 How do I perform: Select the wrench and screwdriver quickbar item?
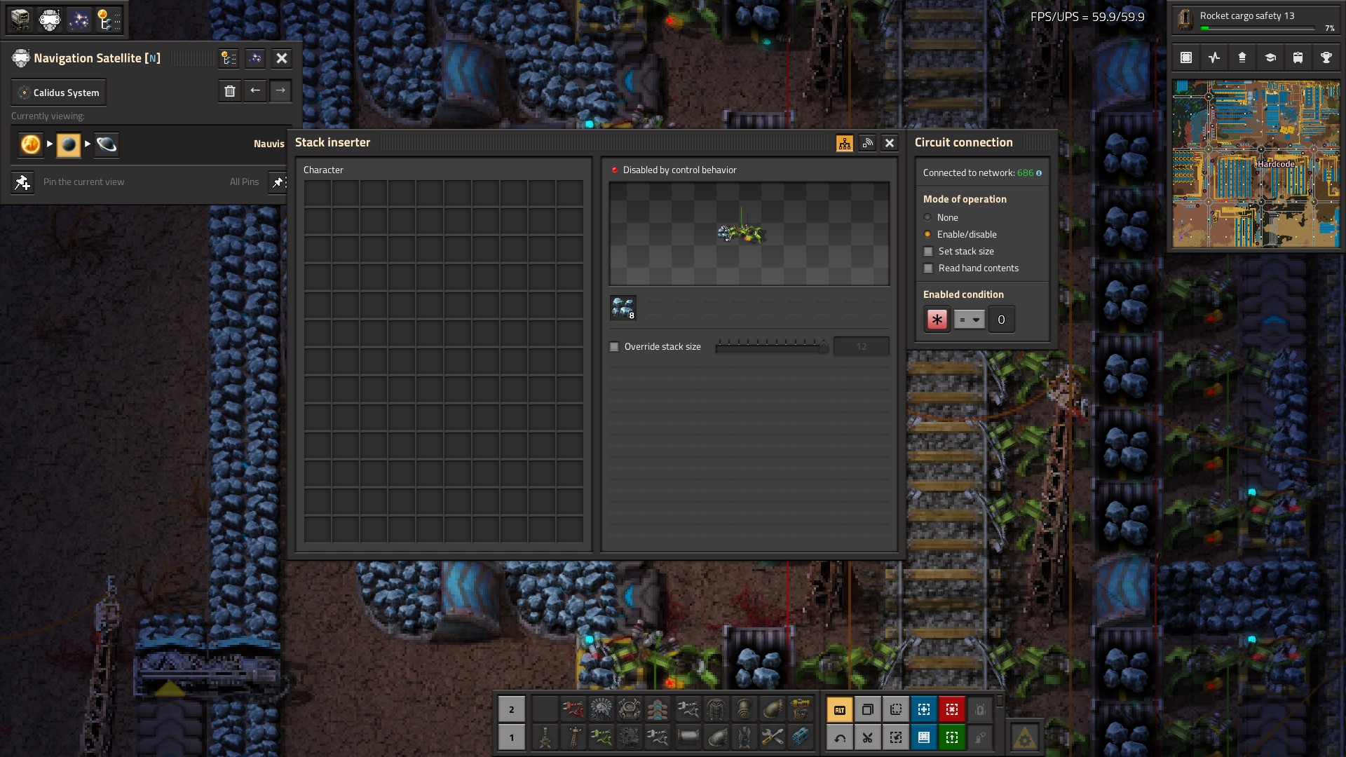pyautogui.click(x=772, y=737)
